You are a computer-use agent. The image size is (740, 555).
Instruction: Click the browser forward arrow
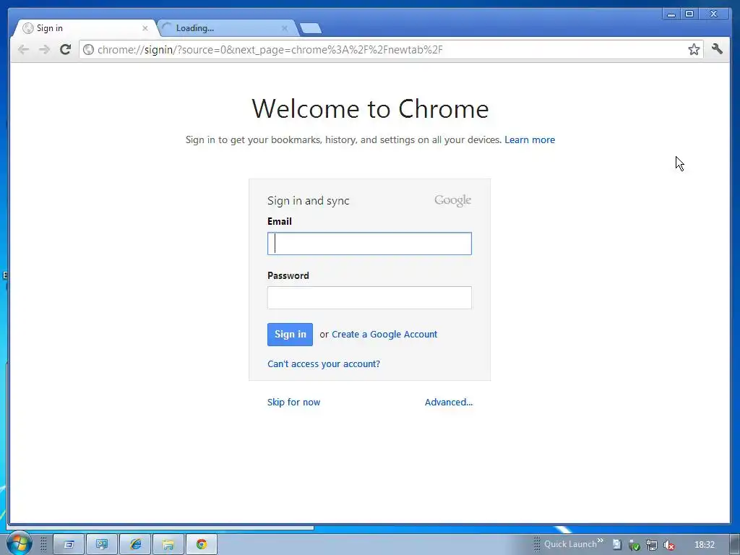[44, 50]
